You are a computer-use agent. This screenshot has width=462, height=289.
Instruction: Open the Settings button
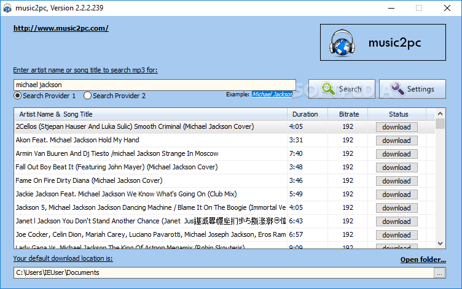412,89
